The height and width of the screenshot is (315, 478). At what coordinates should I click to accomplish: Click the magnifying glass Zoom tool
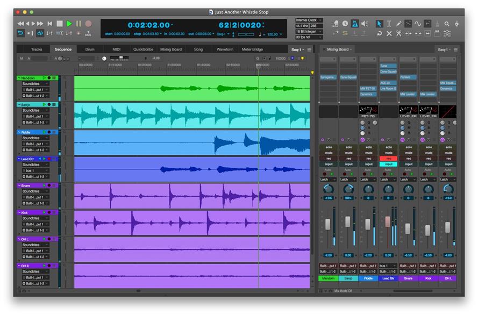pyautogui.click(x=447, y=24)
